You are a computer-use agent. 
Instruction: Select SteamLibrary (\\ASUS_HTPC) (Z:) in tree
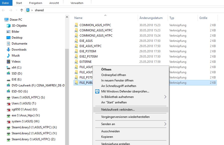33,140
